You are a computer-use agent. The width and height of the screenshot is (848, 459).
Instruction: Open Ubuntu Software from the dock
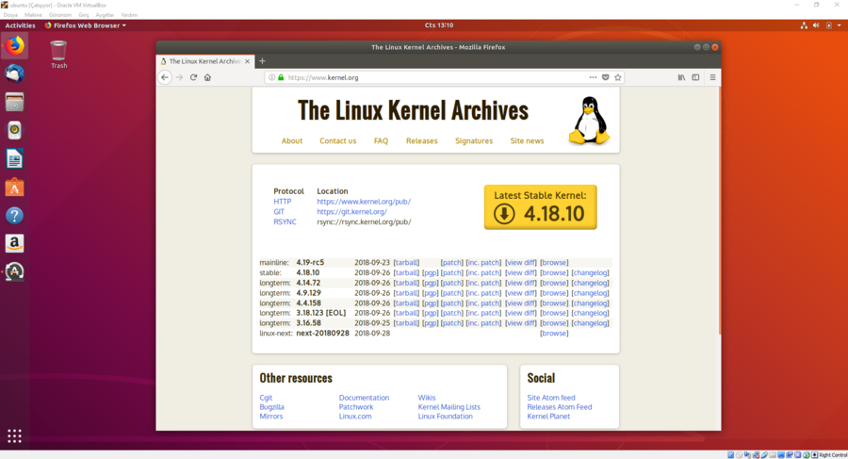pos(14,188)
